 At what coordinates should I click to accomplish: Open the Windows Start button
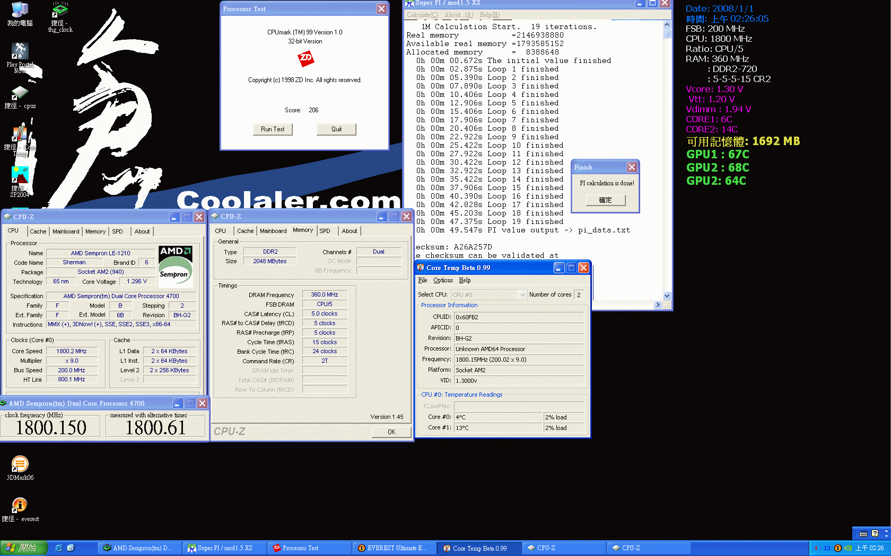click(24, 548)
